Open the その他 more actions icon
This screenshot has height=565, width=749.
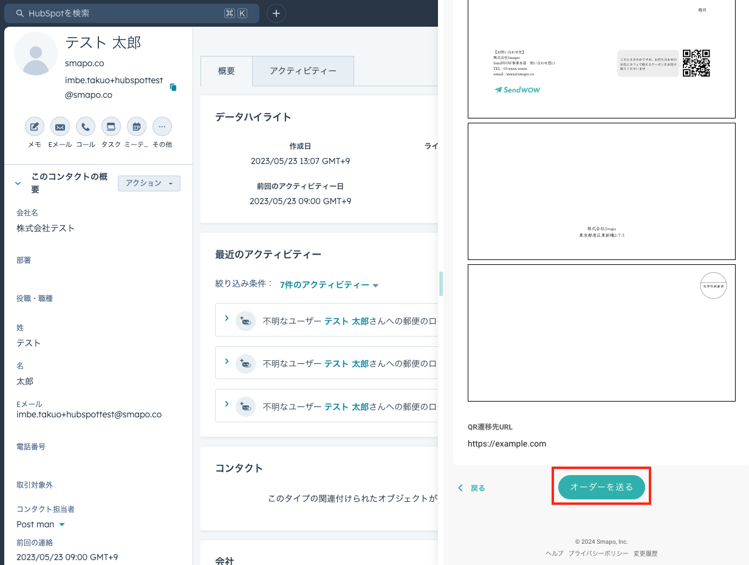[x=162, y=127]
